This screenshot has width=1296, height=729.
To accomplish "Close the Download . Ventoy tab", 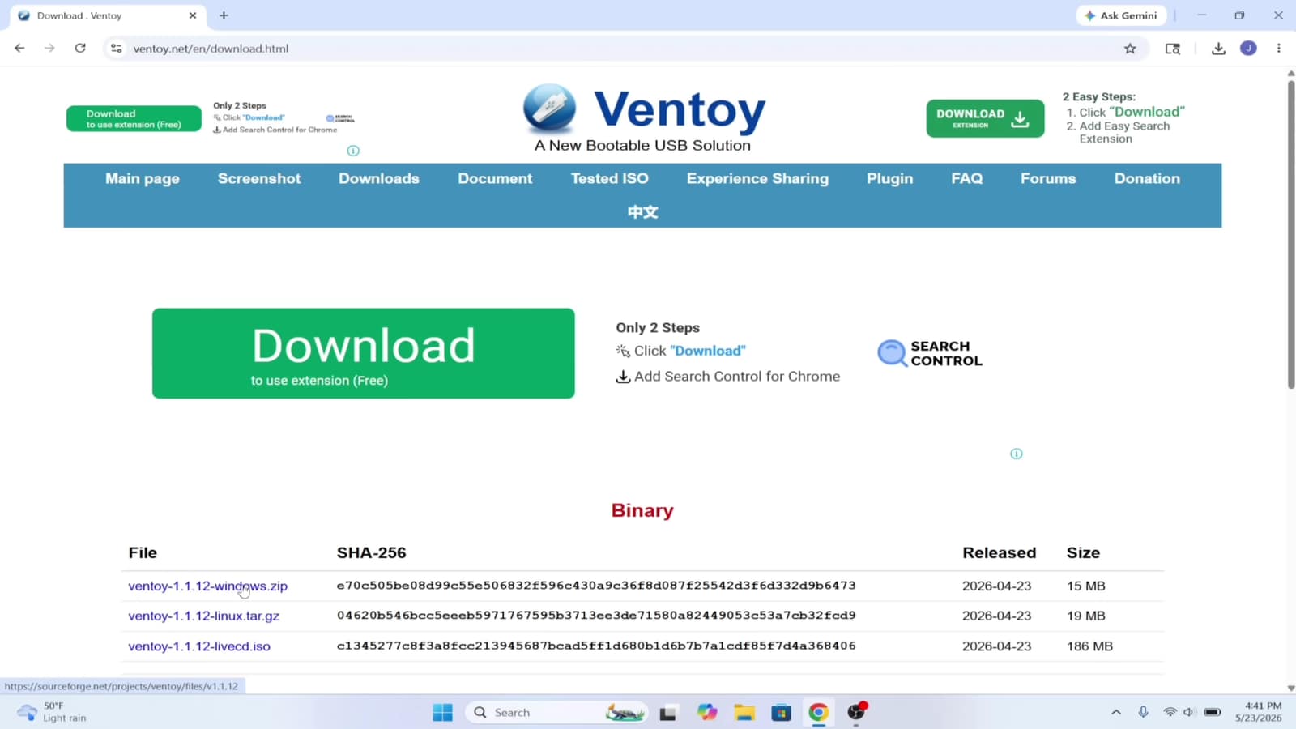I will point(193,15).
